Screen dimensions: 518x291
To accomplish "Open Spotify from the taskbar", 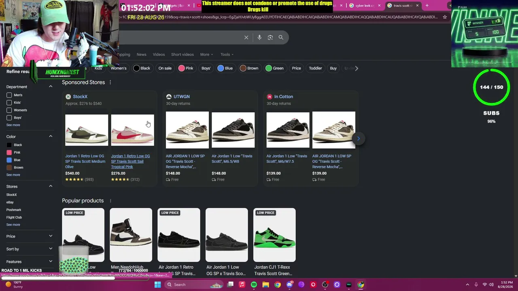I will 254,285.
